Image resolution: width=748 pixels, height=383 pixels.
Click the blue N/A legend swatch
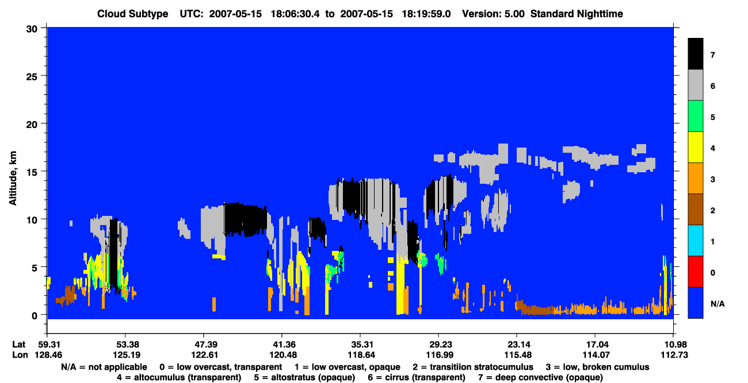coord(696,302)
